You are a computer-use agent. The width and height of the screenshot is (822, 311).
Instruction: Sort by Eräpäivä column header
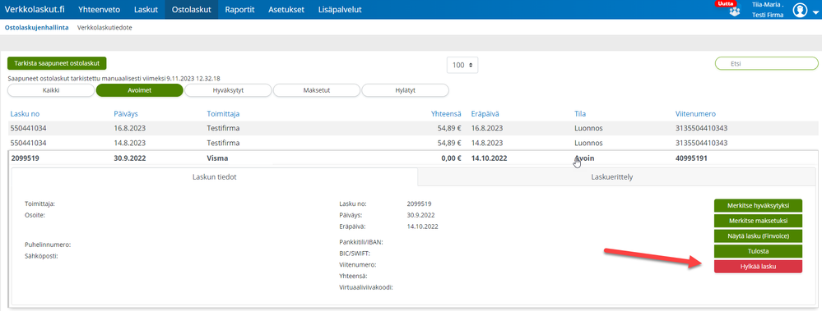485,114
